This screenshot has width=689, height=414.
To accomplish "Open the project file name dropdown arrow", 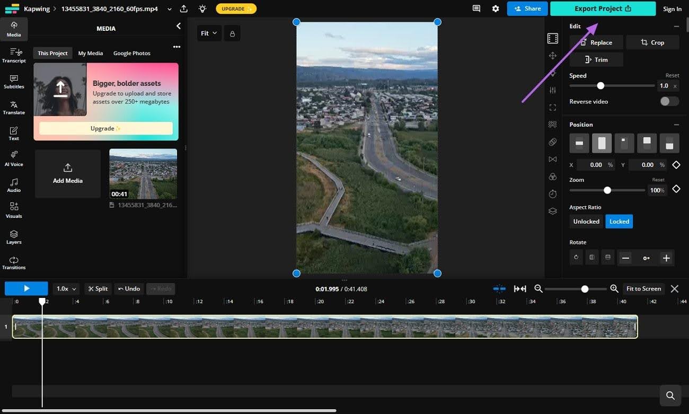I will coord(169,9).
